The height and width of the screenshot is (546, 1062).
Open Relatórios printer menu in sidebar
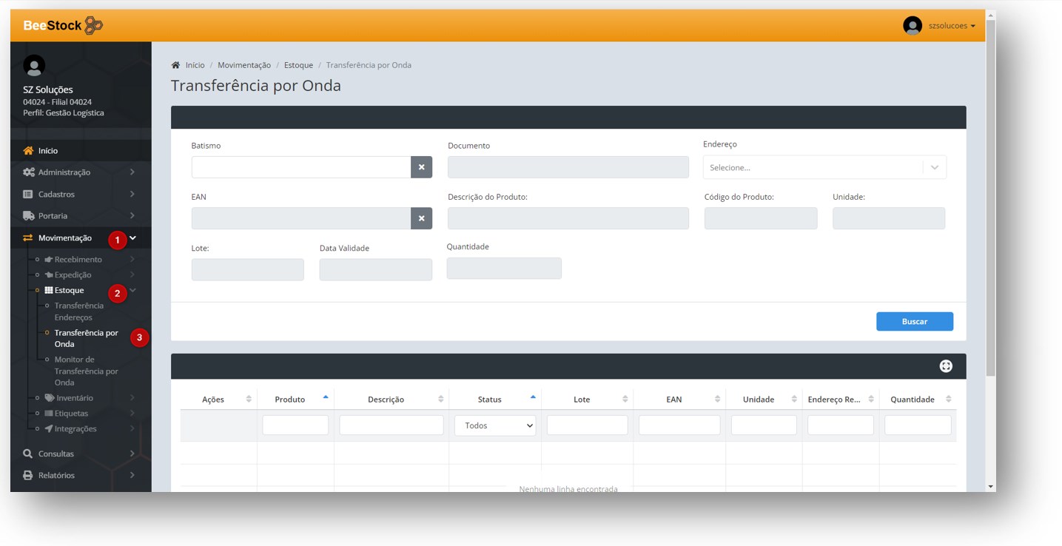point(56,475)
